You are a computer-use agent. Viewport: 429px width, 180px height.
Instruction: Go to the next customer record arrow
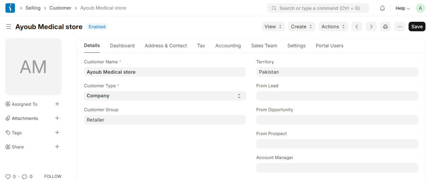click(x=371, y=26)
